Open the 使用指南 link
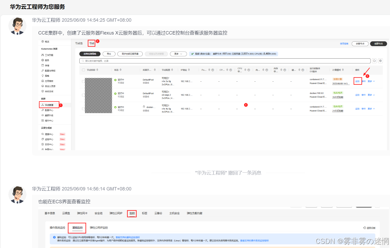 [344, 44]
